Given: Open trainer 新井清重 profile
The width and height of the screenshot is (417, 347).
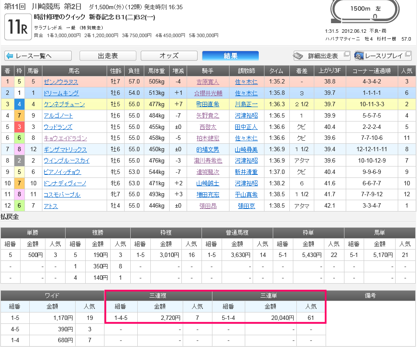Looking at the screenshot, I should pos(246,172).
